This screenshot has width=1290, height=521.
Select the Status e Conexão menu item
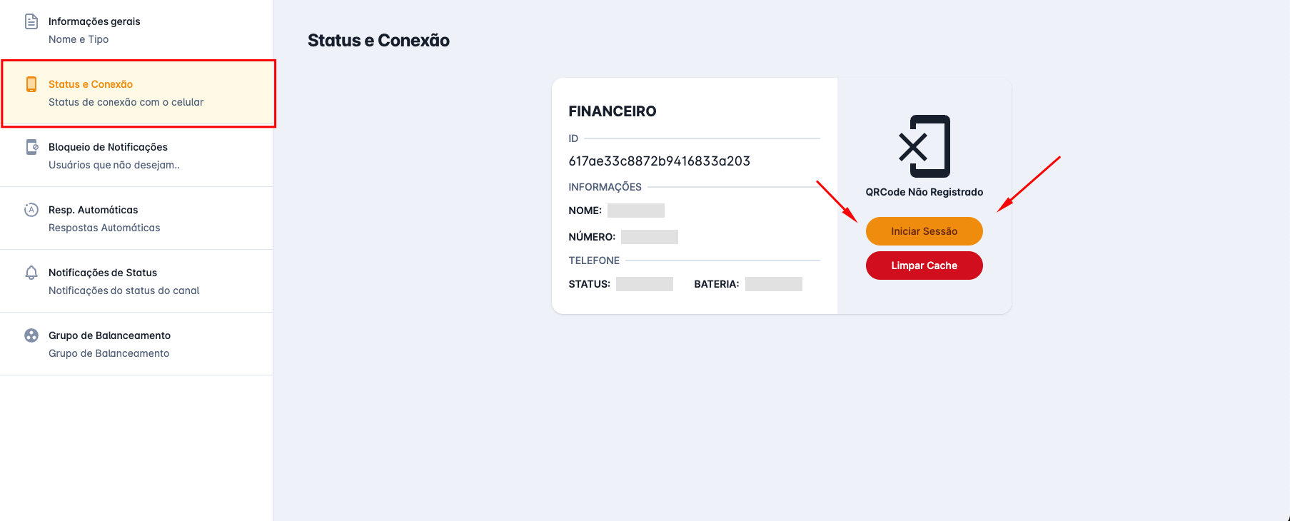click(89, 84)
